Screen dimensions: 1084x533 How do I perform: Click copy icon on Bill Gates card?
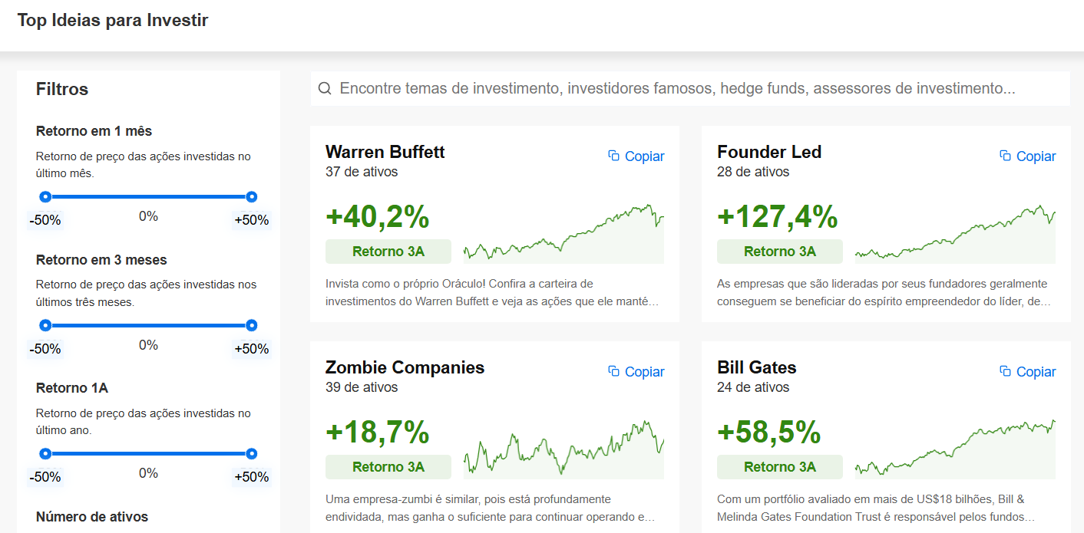tap(1005, 371)
